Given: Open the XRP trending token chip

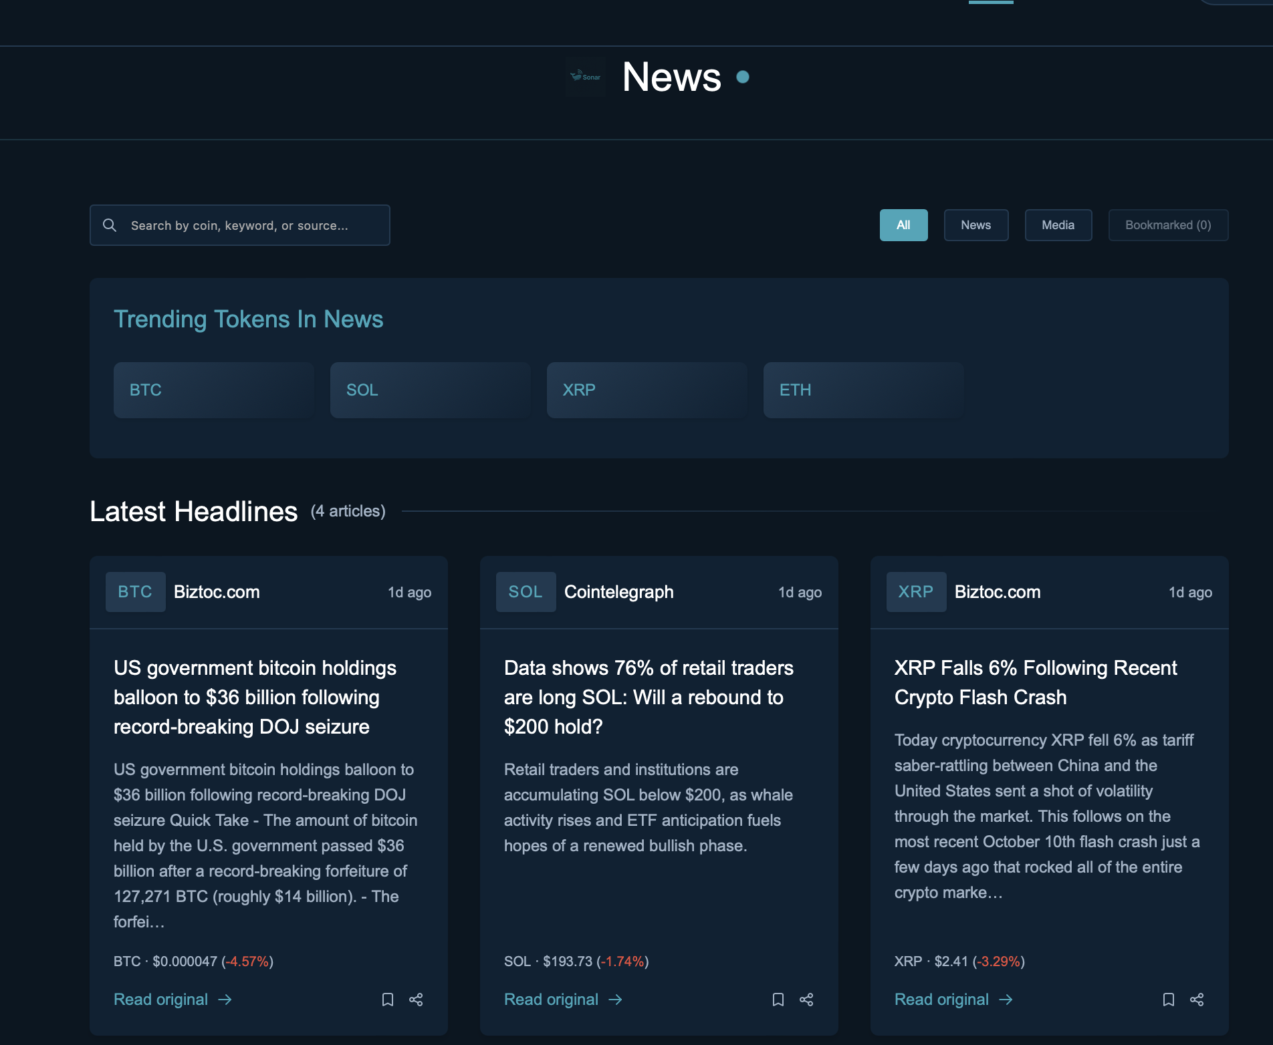Looking at the screenshot, I should click(646, 390).
